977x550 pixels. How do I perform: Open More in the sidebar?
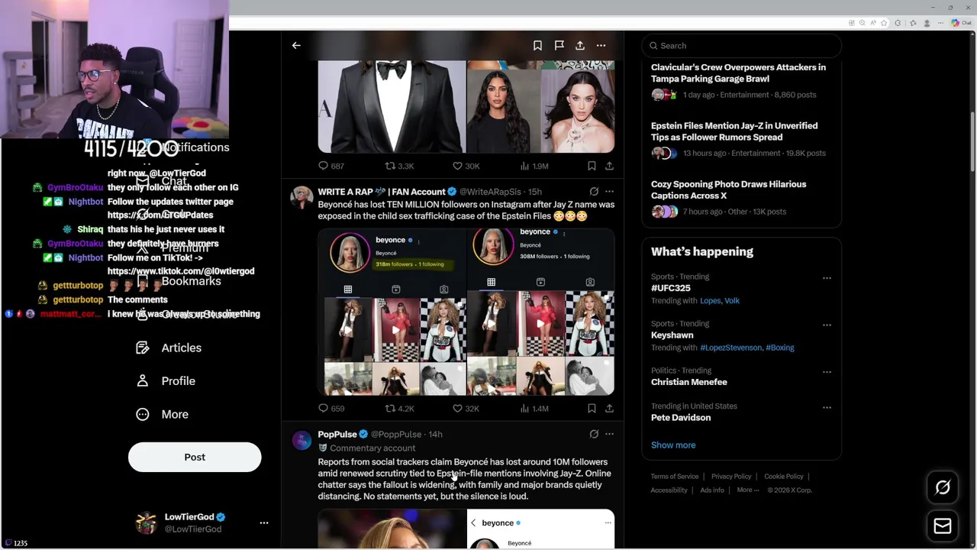pos(163,414)
